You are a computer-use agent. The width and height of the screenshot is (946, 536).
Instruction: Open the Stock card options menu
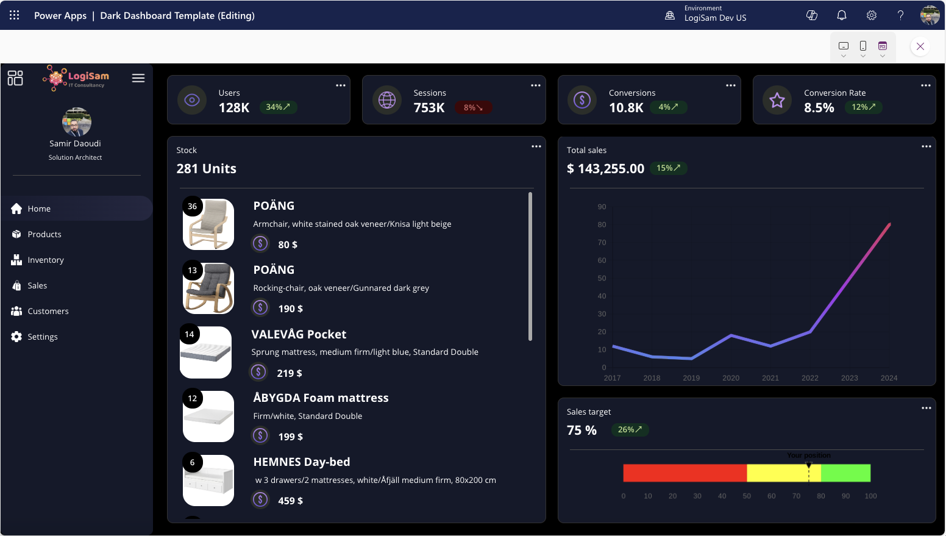point(536,146)
